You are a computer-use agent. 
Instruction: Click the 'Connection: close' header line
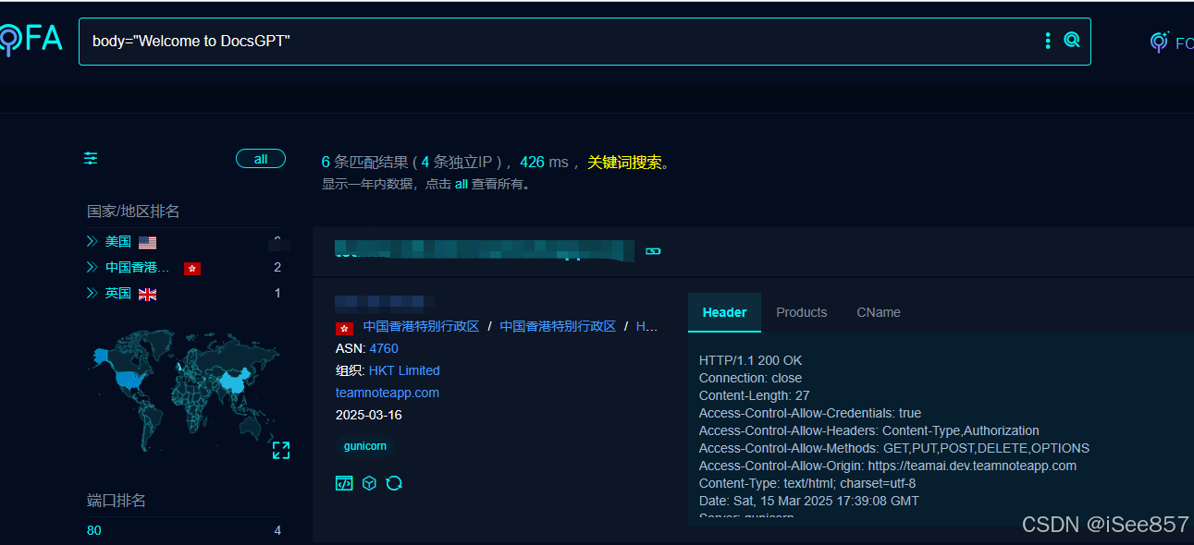coord(751,378)
